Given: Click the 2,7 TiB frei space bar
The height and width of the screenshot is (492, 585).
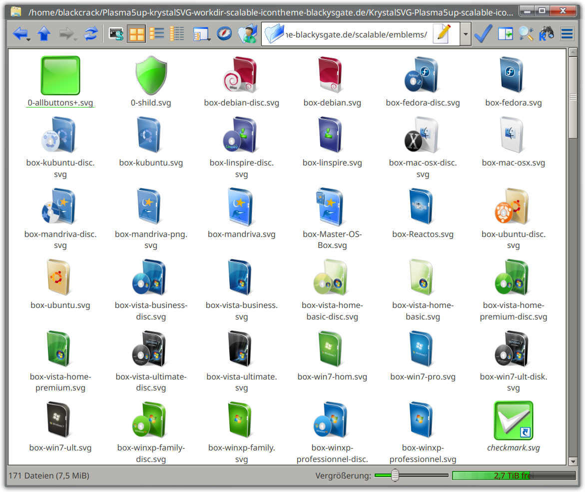Looking at the screenshot, I should [514, 475].
